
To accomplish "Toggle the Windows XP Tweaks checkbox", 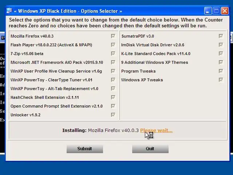I will pos(221,80).
